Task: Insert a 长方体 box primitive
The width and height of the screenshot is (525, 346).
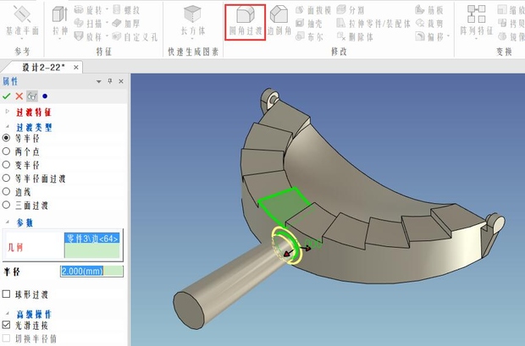Action: tap(192, 21)
